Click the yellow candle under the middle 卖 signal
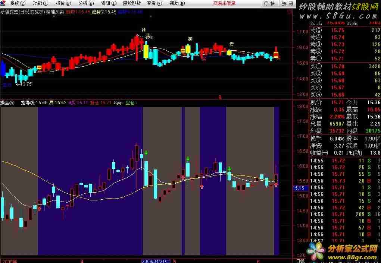The width and height of the screenshot is (381, 263). [188, 49]
